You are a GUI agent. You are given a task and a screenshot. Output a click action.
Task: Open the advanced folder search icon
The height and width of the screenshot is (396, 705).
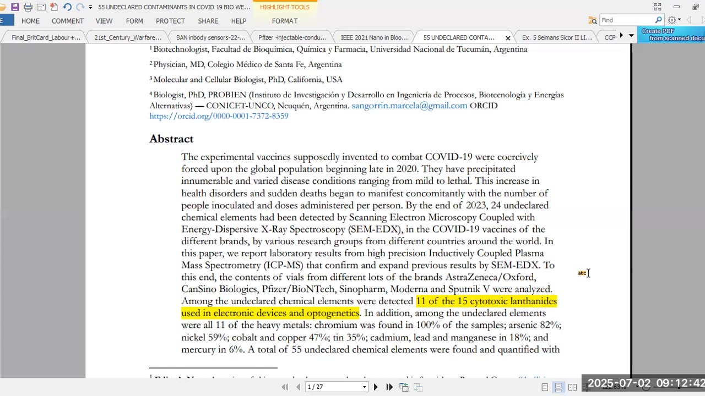tap(593, 20)
